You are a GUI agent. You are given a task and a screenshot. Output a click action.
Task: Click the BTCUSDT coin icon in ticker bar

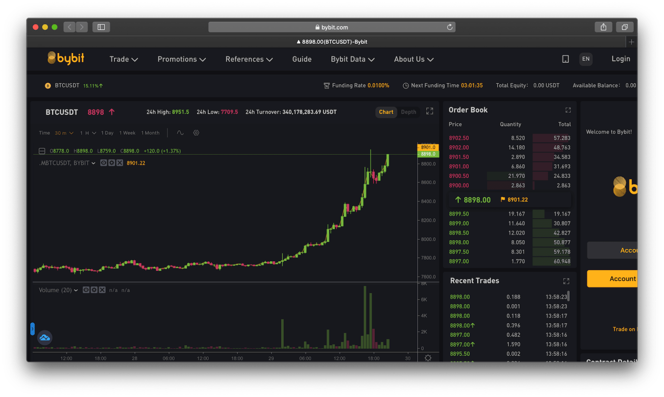48,86
